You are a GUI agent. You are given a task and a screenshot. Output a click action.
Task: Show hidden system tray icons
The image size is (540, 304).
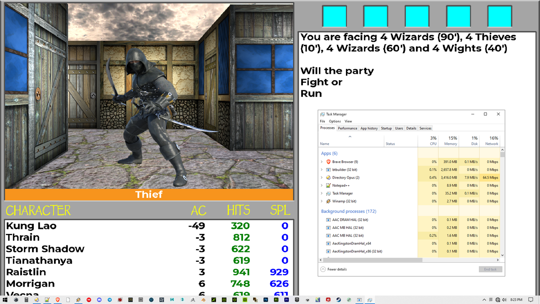(484, 300)
